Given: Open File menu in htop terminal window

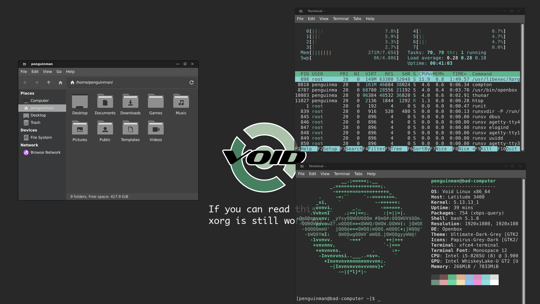Looking at the screenshot, I should click(300, 19).
